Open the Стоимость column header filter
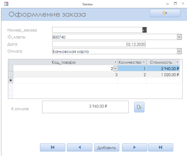Screen dimensions: 187x156 point(177,62)
